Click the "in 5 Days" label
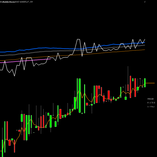Viewport: 157px width, 157px height. coord(151,107)
